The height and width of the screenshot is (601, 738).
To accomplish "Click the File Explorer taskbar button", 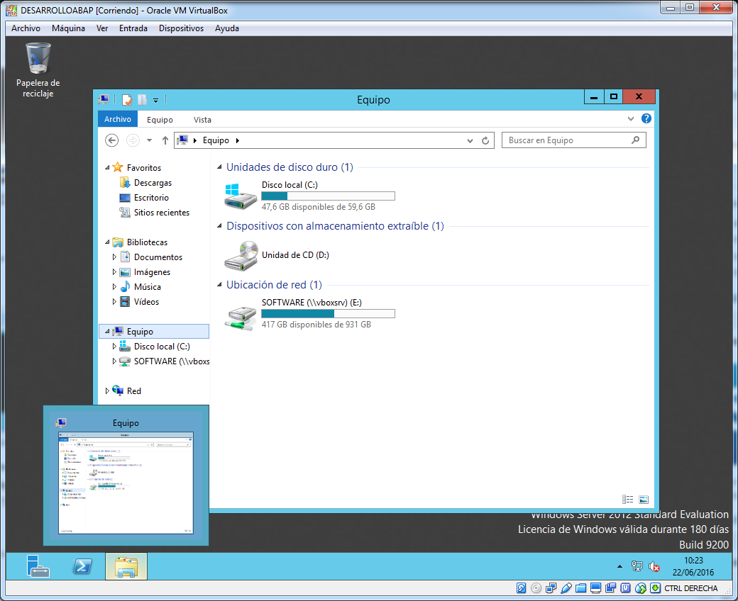I will [126, 566].
